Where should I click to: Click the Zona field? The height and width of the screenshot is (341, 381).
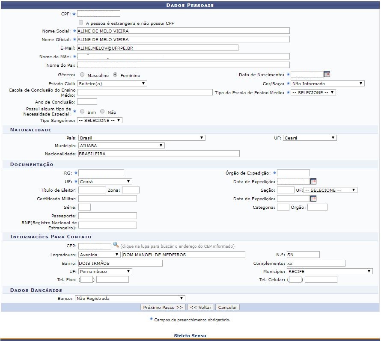pyautogui.click(x=131, y=190)
